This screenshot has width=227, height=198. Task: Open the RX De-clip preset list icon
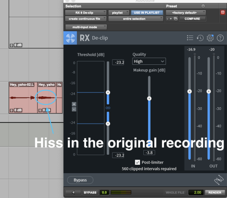click(x=190, y=38)
